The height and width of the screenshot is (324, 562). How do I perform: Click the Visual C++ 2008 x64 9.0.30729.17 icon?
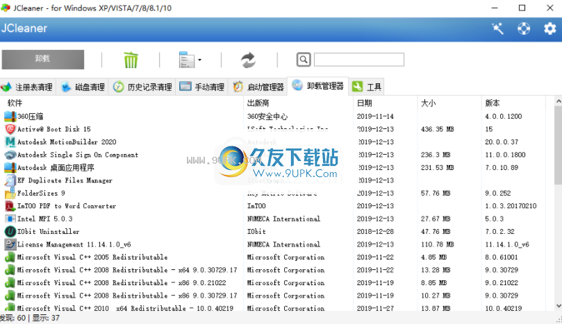point(10,270)
